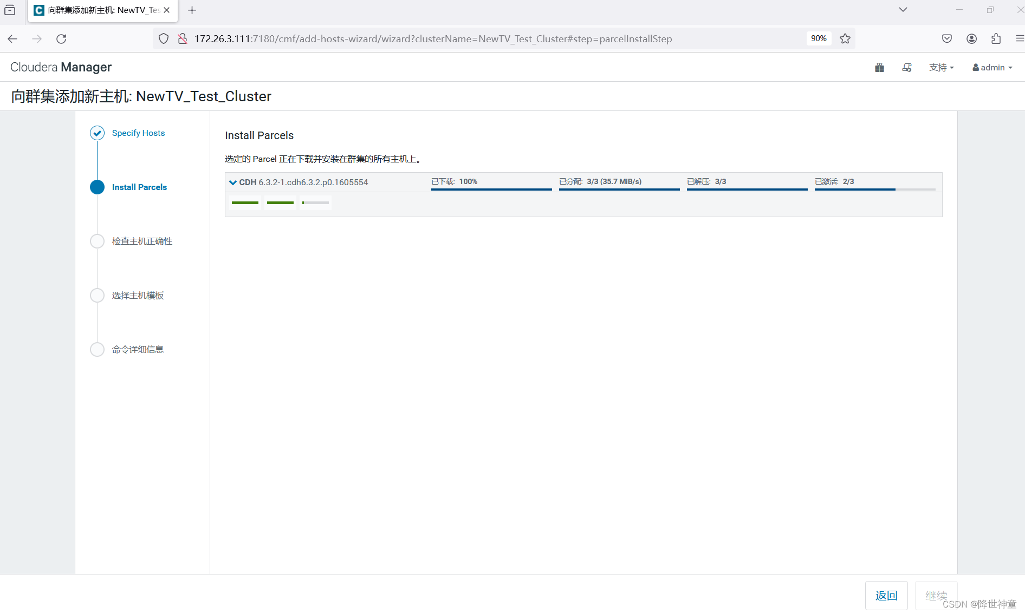This screenshot has width=1025, height=614.
Task: Click the 选择主机模板 wizard step
Action: tap(138, 295)
